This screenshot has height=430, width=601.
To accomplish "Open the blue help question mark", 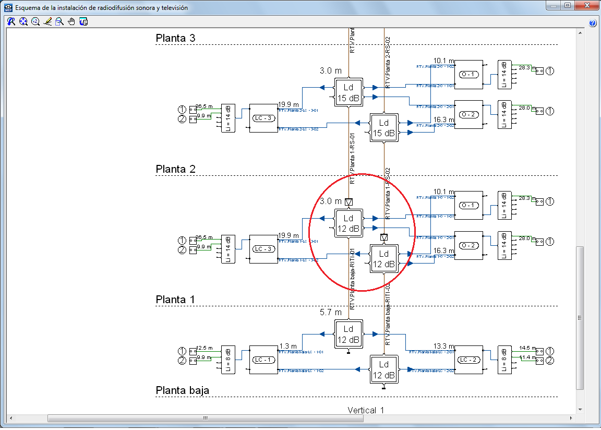I will point(593,23).
